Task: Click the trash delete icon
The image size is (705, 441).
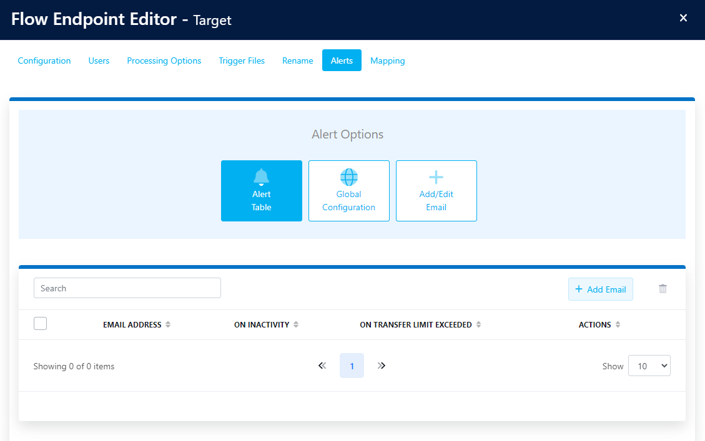Action: [663, 289]
